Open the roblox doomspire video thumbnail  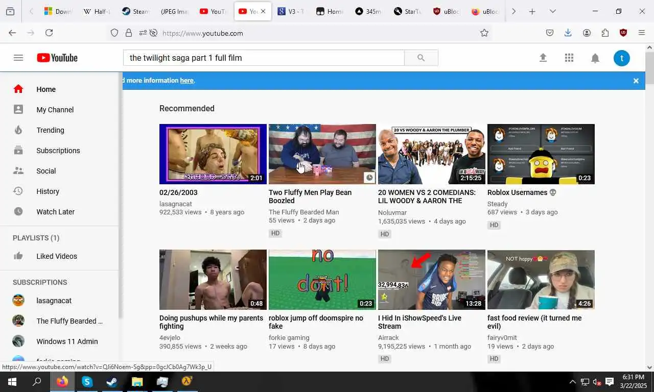pyautogui.click(x=322, y=280)
